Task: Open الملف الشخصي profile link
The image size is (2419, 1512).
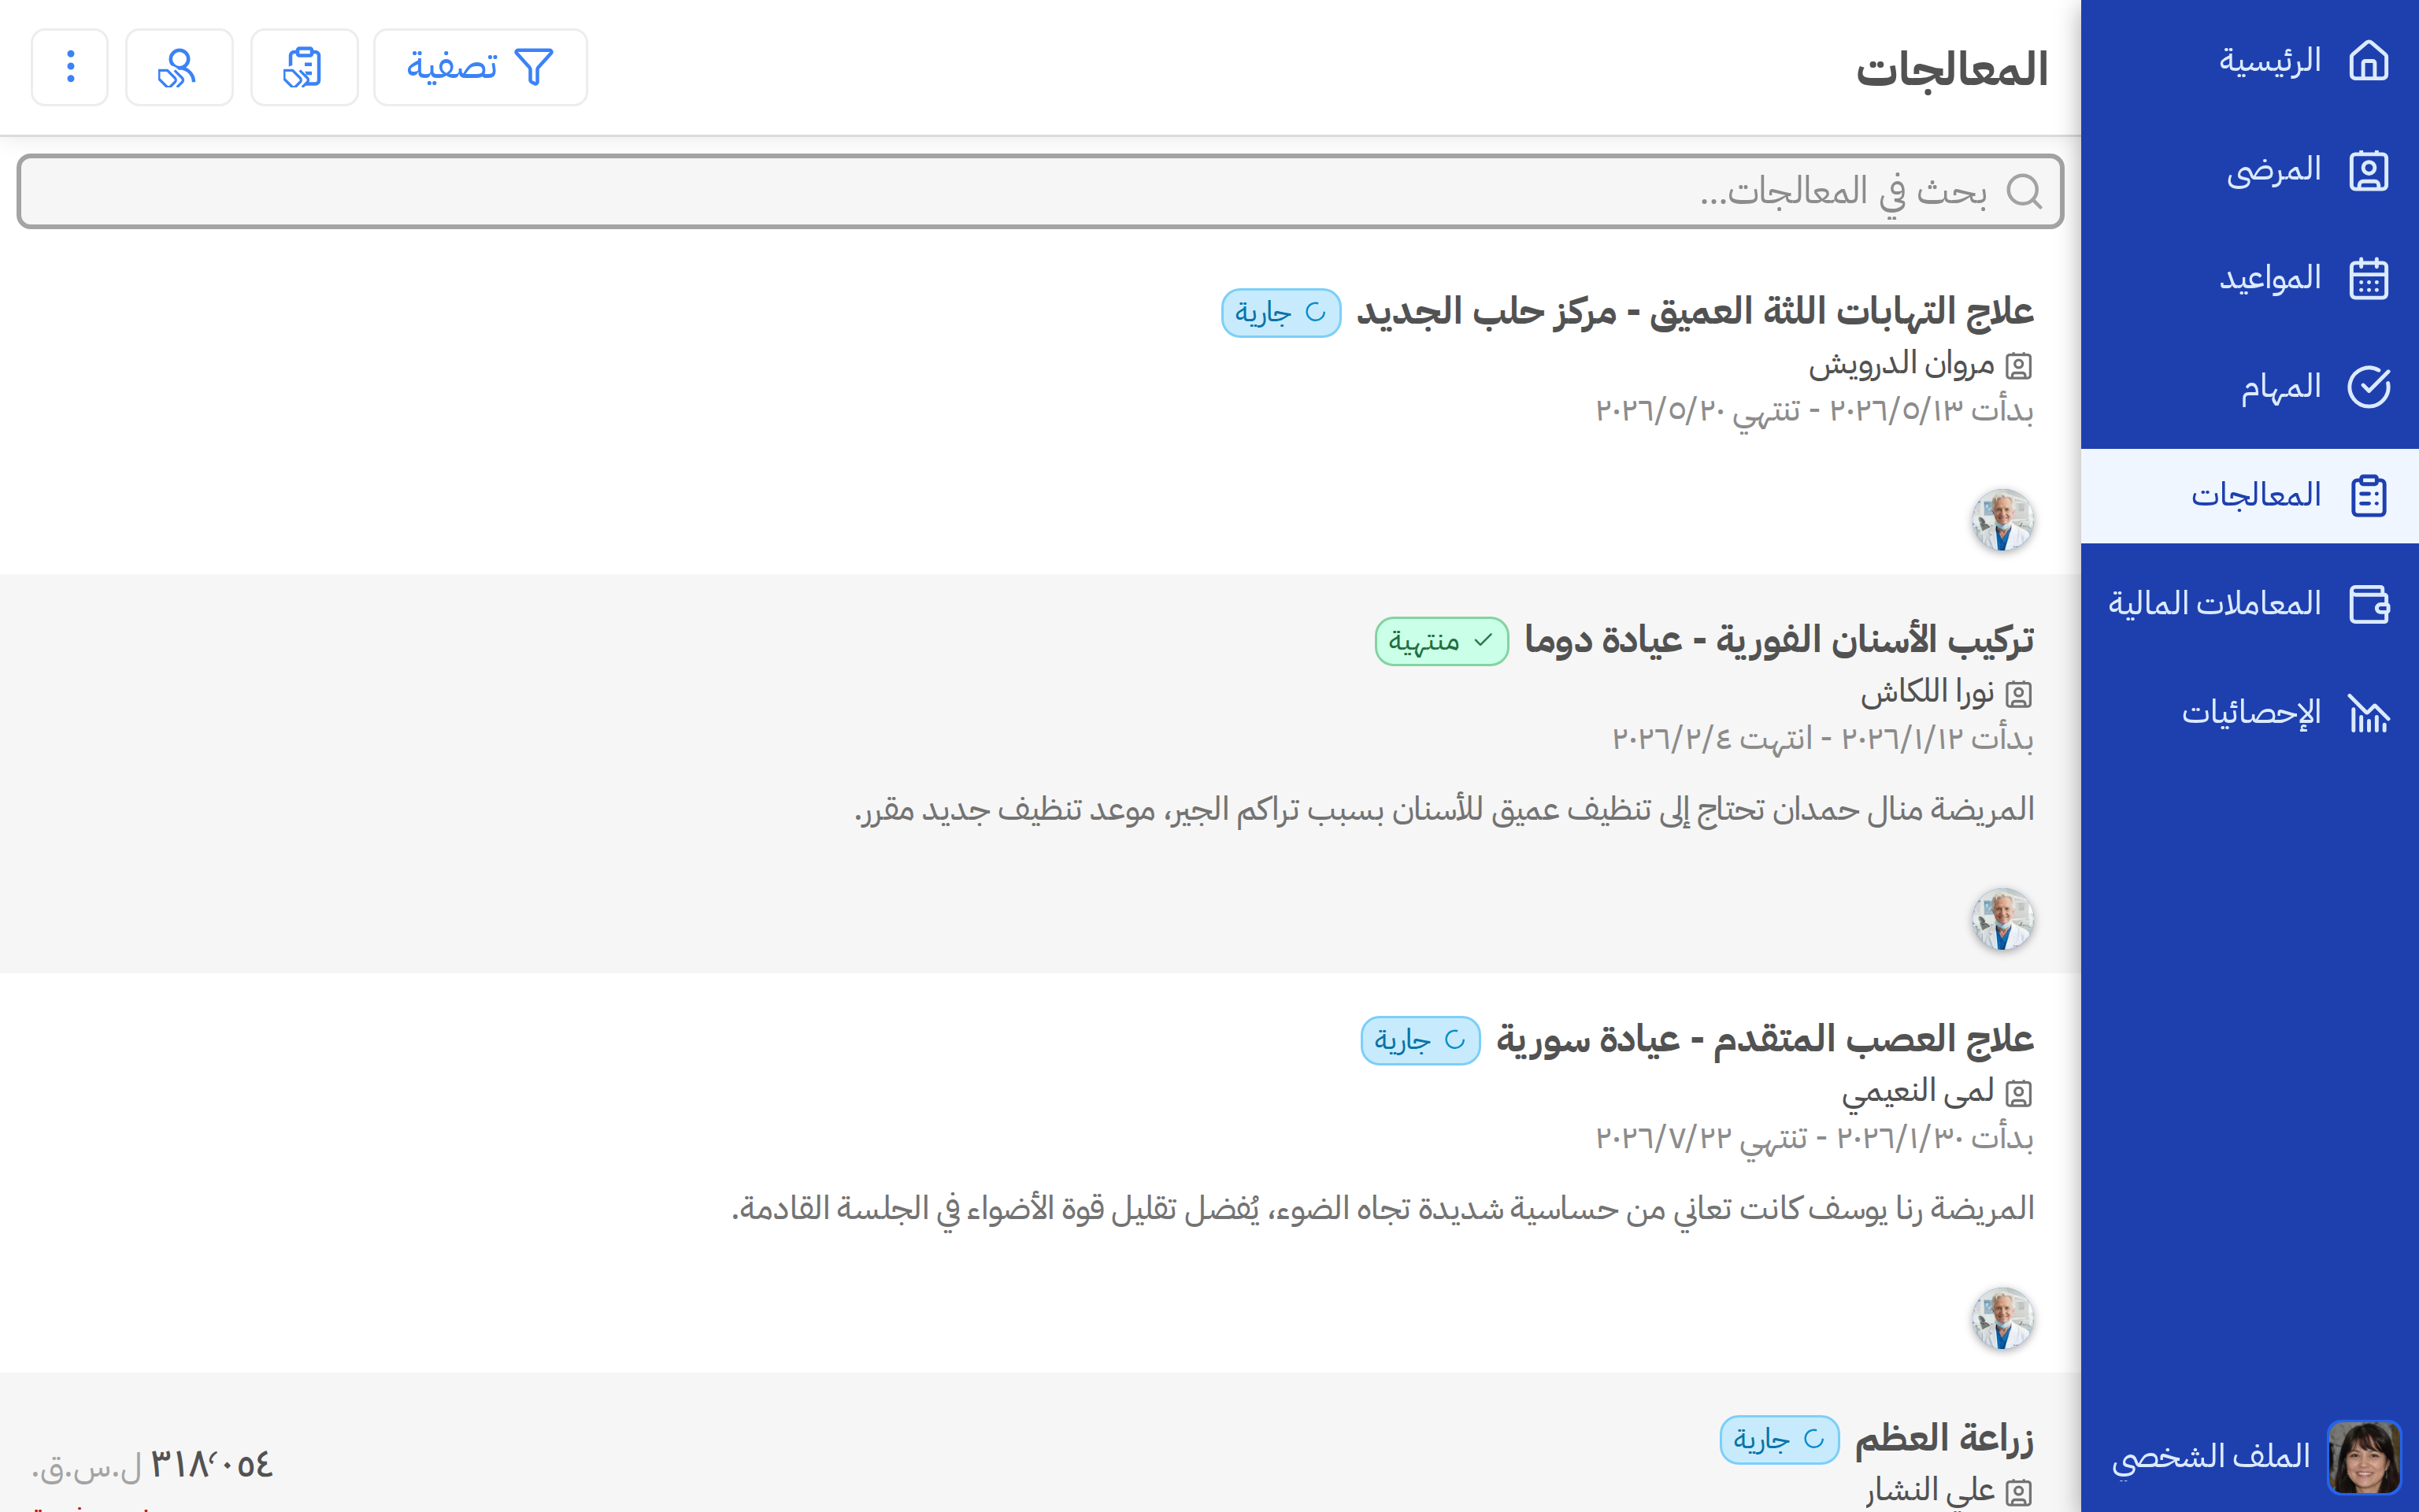Action: [x=2210, y=1457]
